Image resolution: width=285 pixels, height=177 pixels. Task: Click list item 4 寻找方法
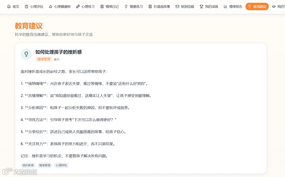point(68,119)
